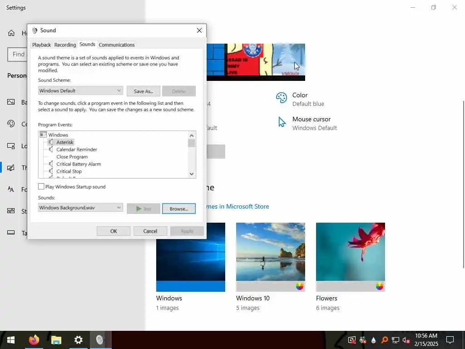
Task: Click the Save As... button
Action: [x=143, y=91]
